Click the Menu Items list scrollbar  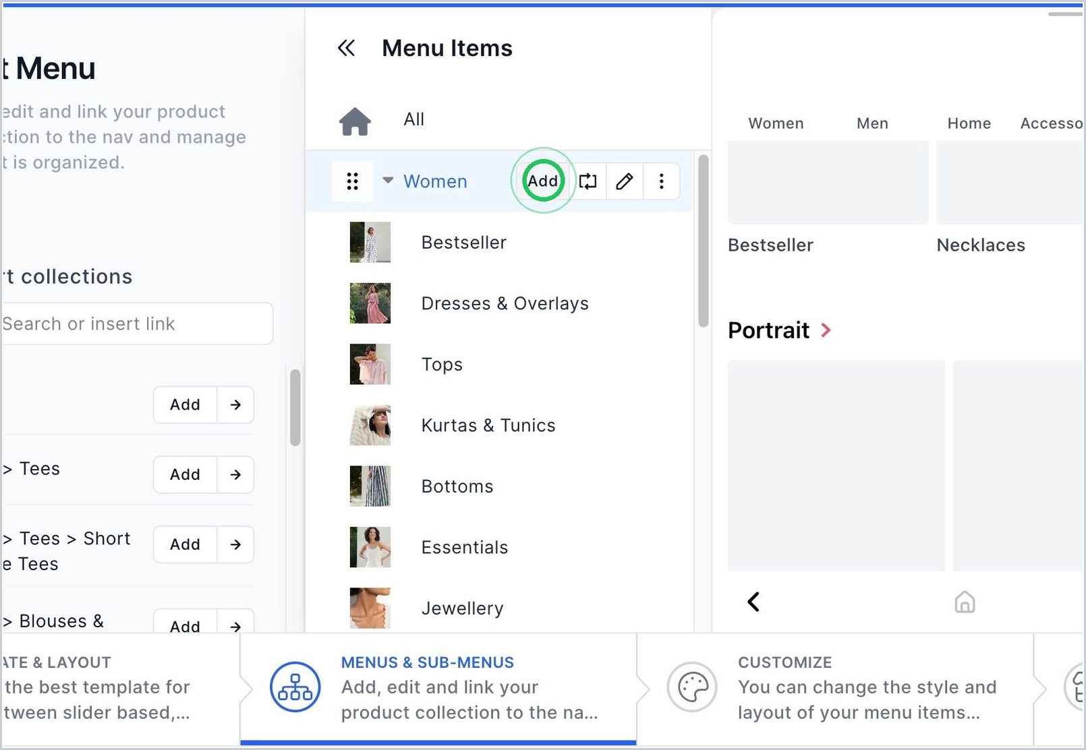pyautogui.click(x=703, y=241)
